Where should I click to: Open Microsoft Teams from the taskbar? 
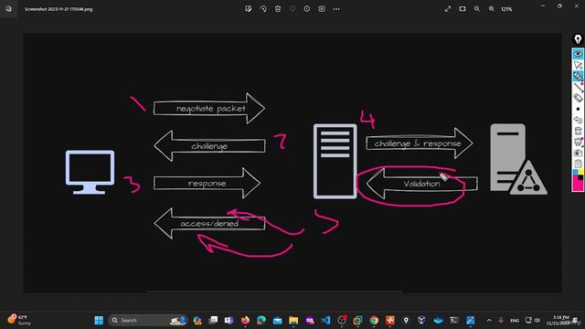click(229, 320)
